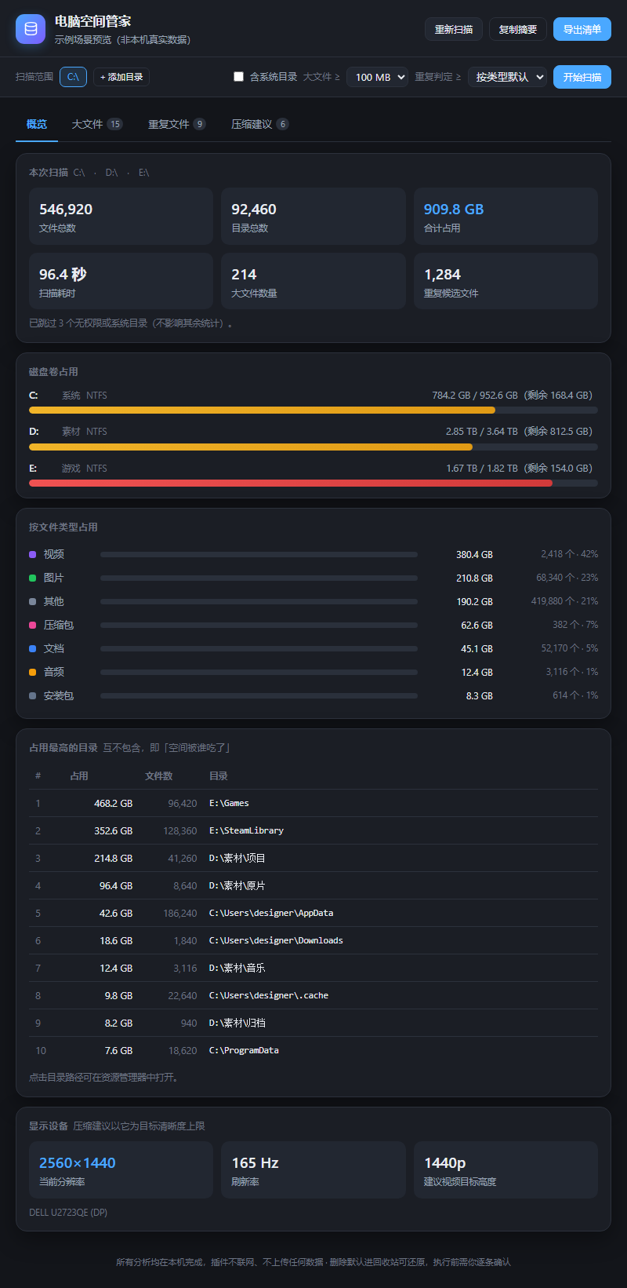627x1288 pixels.
Task: Click the 1,284 重复候选文件 card
Action: click(506, 281)
